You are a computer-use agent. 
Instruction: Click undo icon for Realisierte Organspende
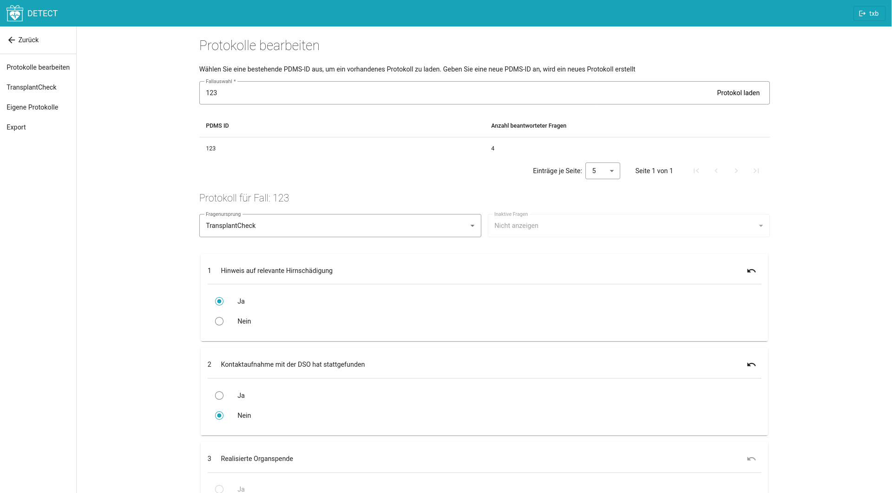pos(751,459)
